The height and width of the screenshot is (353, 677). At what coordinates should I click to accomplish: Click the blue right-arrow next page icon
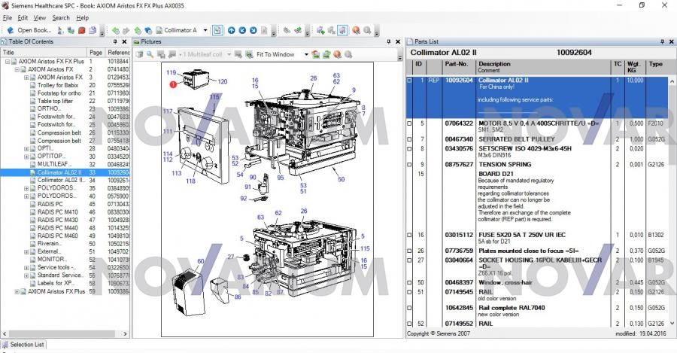253,30
